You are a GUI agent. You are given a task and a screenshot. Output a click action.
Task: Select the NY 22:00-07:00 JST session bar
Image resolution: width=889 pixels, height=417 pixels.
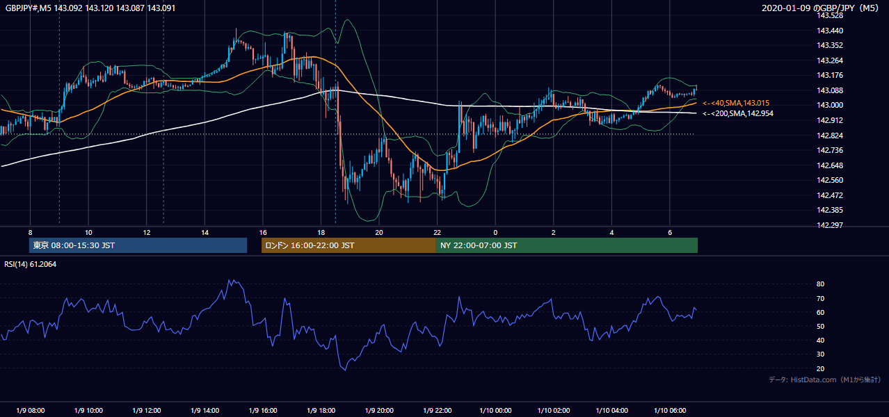click(567, 245)
